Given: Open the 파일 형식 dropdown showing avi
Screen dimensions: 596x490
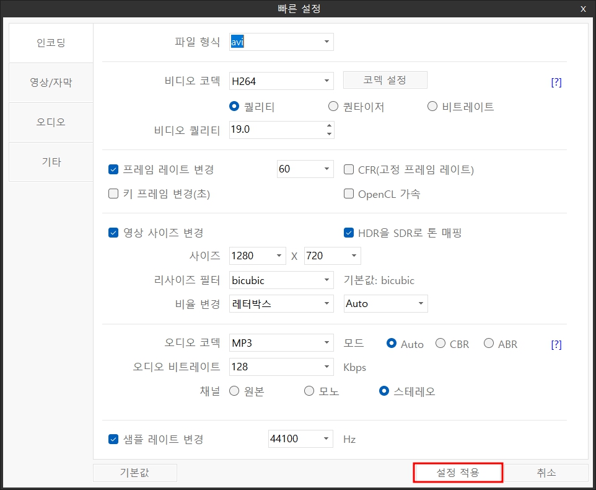Looking at the screenshot, I should pos(326,42).
